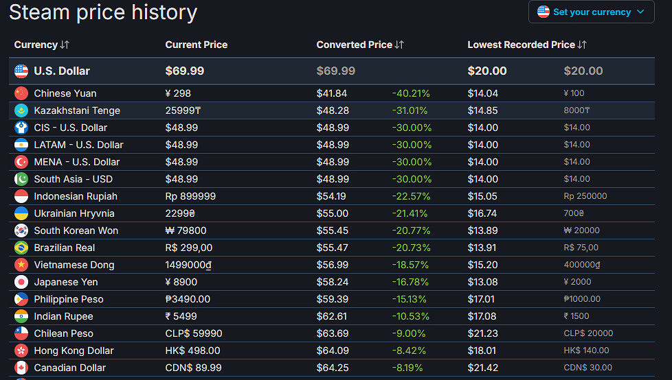
Task: Click the Indian Rupee flag icon
Action: [21, 316]
